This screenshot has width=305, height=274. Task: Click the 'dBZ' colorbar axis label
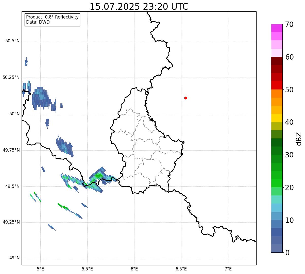click(299, 139)
